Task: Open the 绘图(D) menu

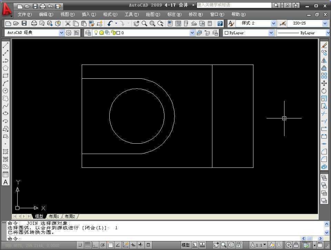Action: tap(153, 15)
